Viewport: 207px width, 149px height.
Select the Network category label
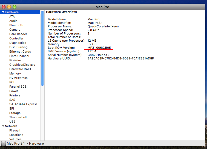point(11,126)
